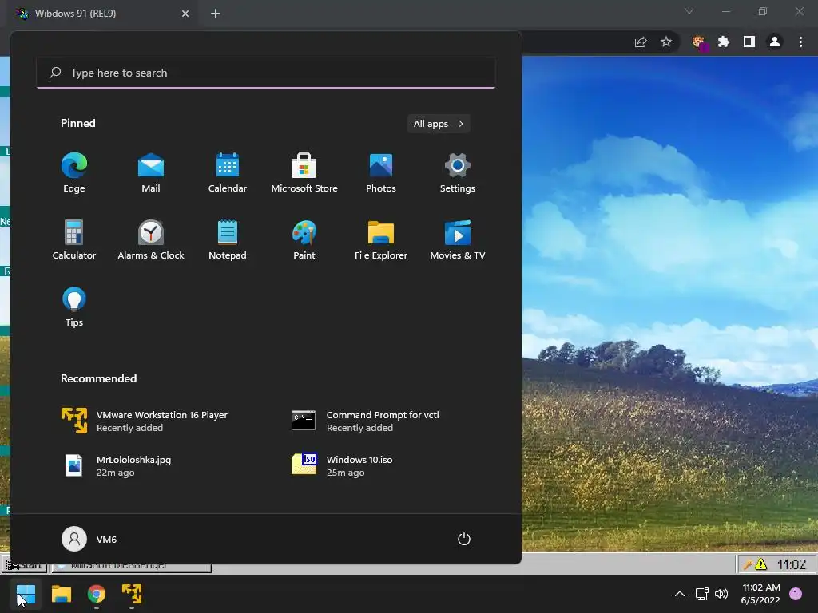This screenshot has height=613, width=818.
Task: Open Chrome tab search dropdown arrow
Action: pos(689,11)
